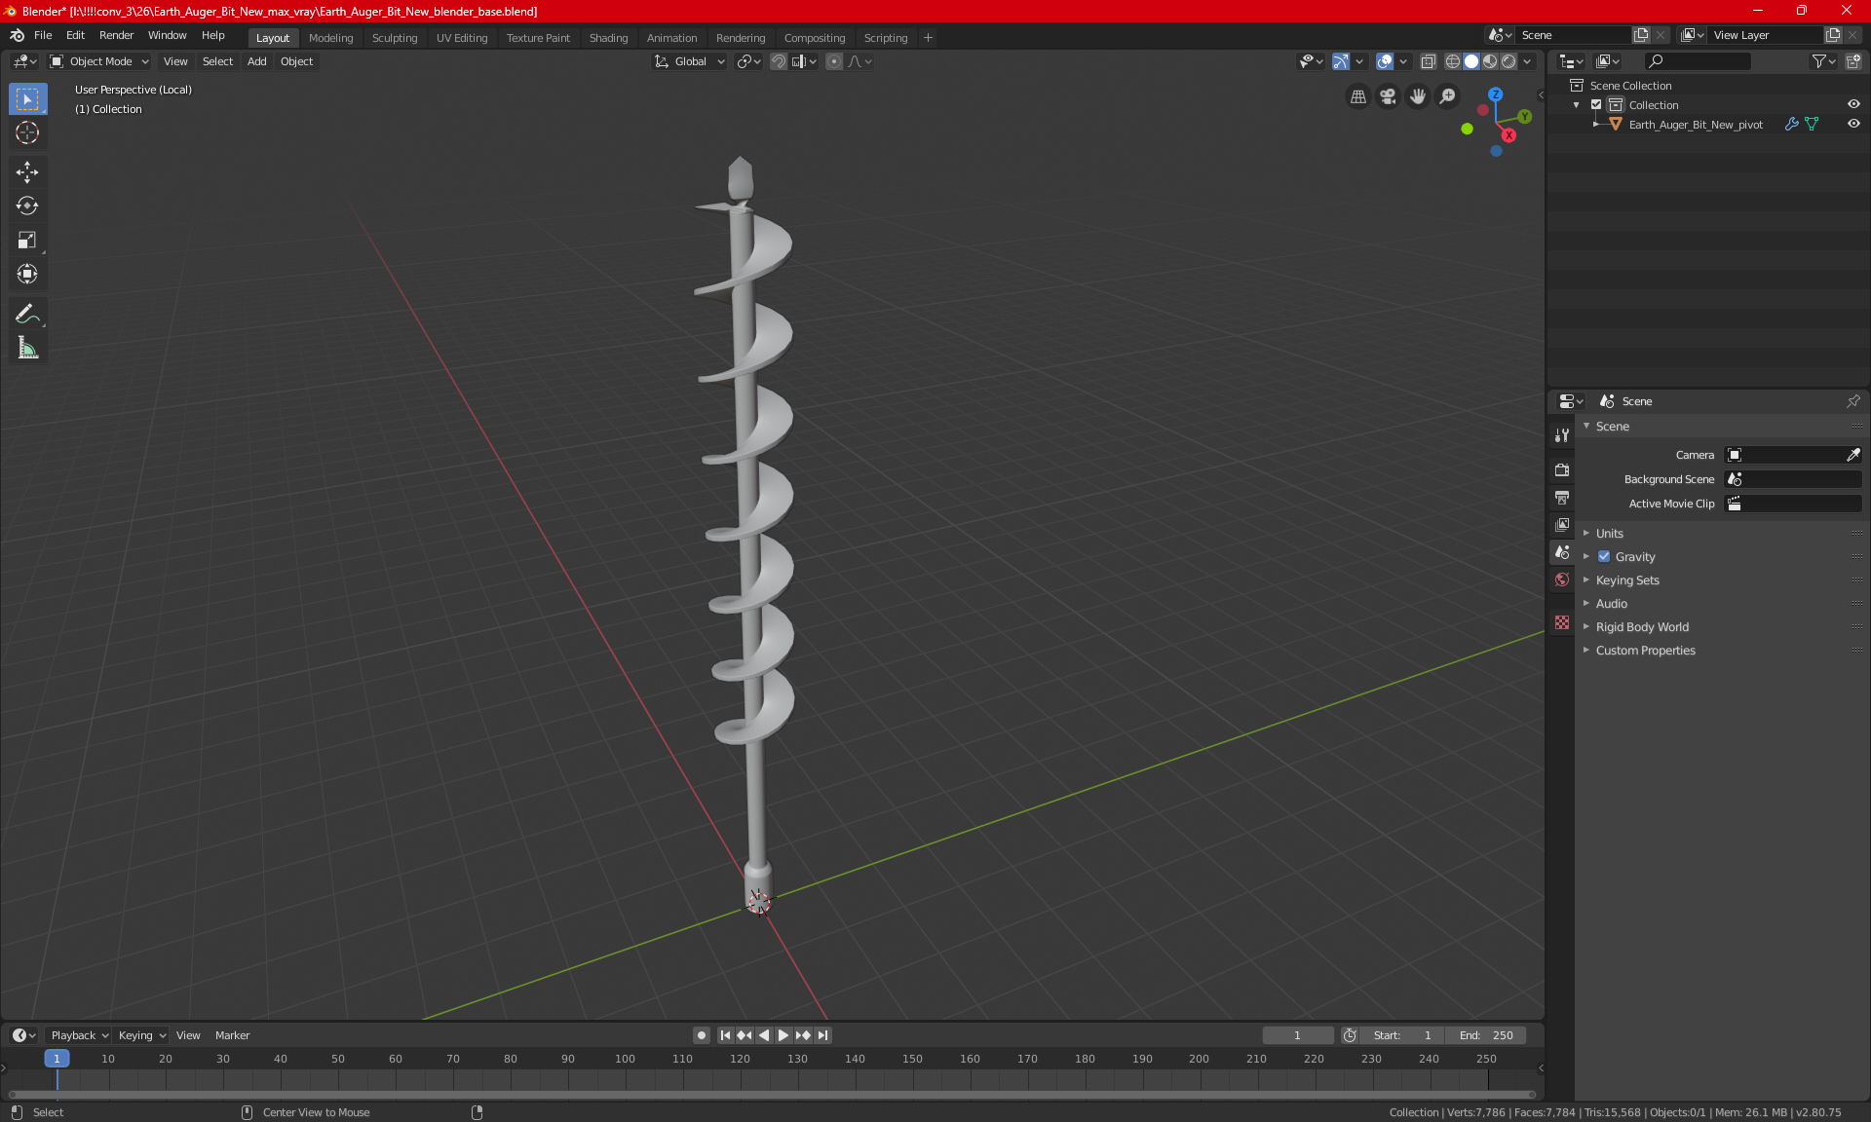Open the Texture properties tab

1562,622
